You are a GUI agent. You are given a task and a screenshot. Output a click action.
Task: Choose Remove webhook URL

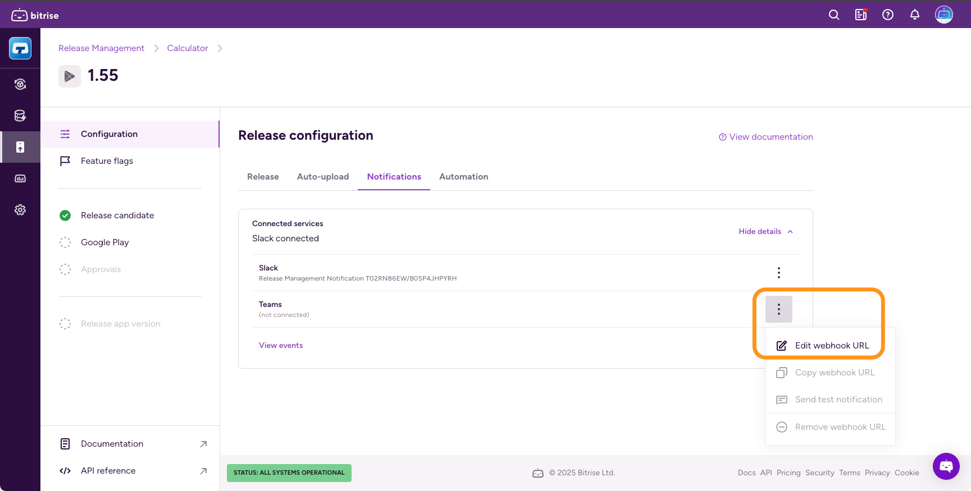point(831,427)
